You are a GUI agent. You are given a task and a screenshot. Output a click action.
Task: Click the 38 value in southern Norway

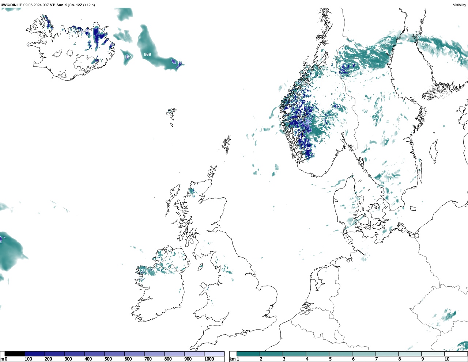308,149
